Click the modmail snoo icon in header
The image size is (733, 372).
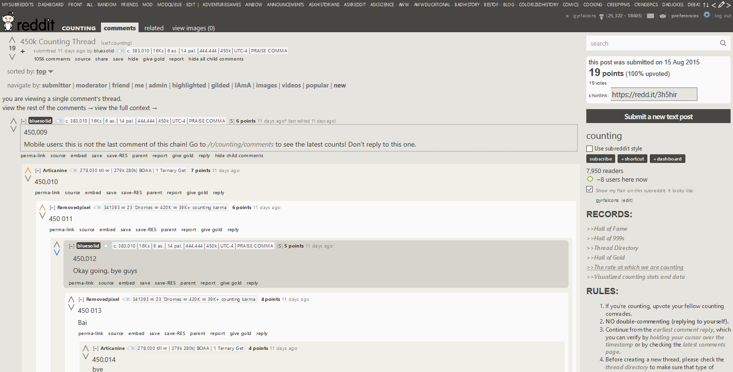(663, 16)
